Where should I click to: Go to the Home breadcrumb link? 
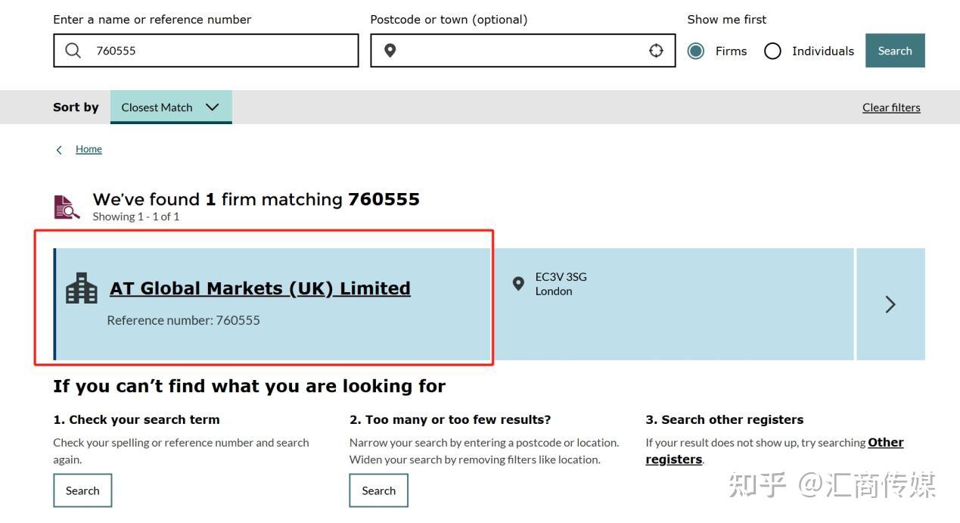click(89, 149)
